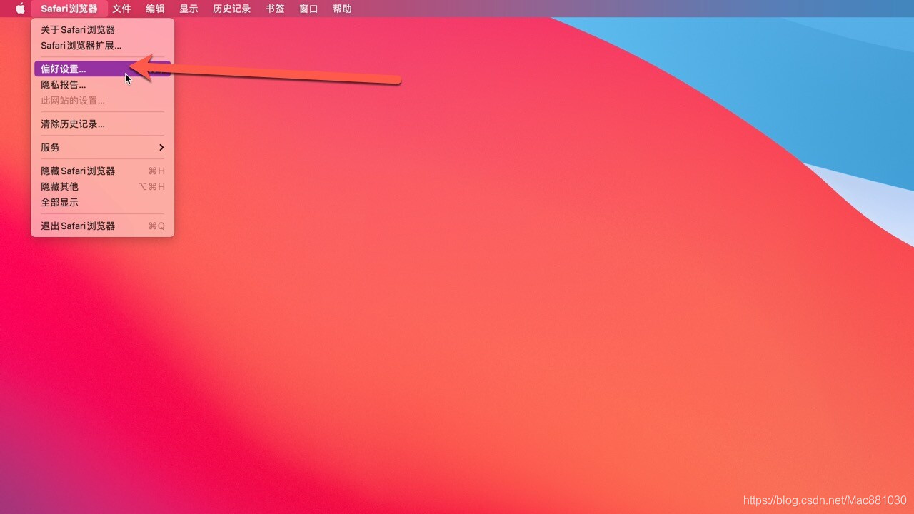Open the Safari浏览器 menu bar item
This screenshot has height=514, width=914.
[69, 9]
